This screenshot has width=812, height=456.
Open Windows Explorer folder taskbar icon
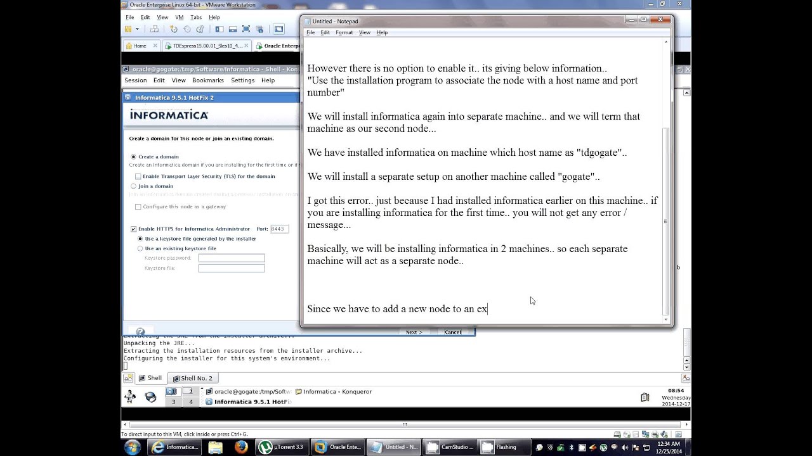[216, 447]
